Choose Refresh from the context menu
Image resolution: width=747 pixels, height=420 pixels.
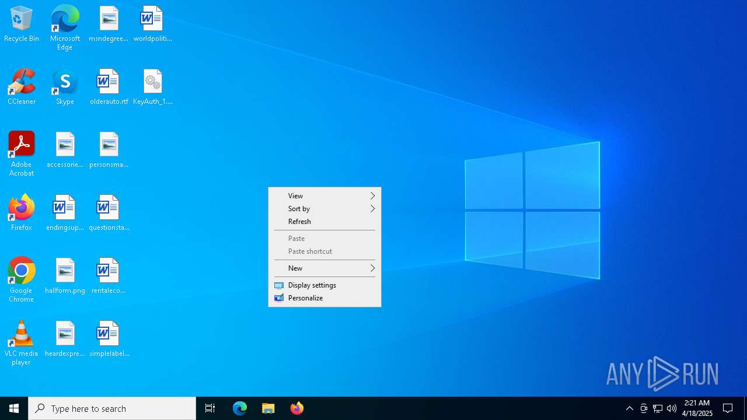click(324, 222)
